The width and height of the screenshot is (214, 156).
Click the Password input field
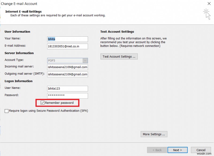(x=67, y=96)
